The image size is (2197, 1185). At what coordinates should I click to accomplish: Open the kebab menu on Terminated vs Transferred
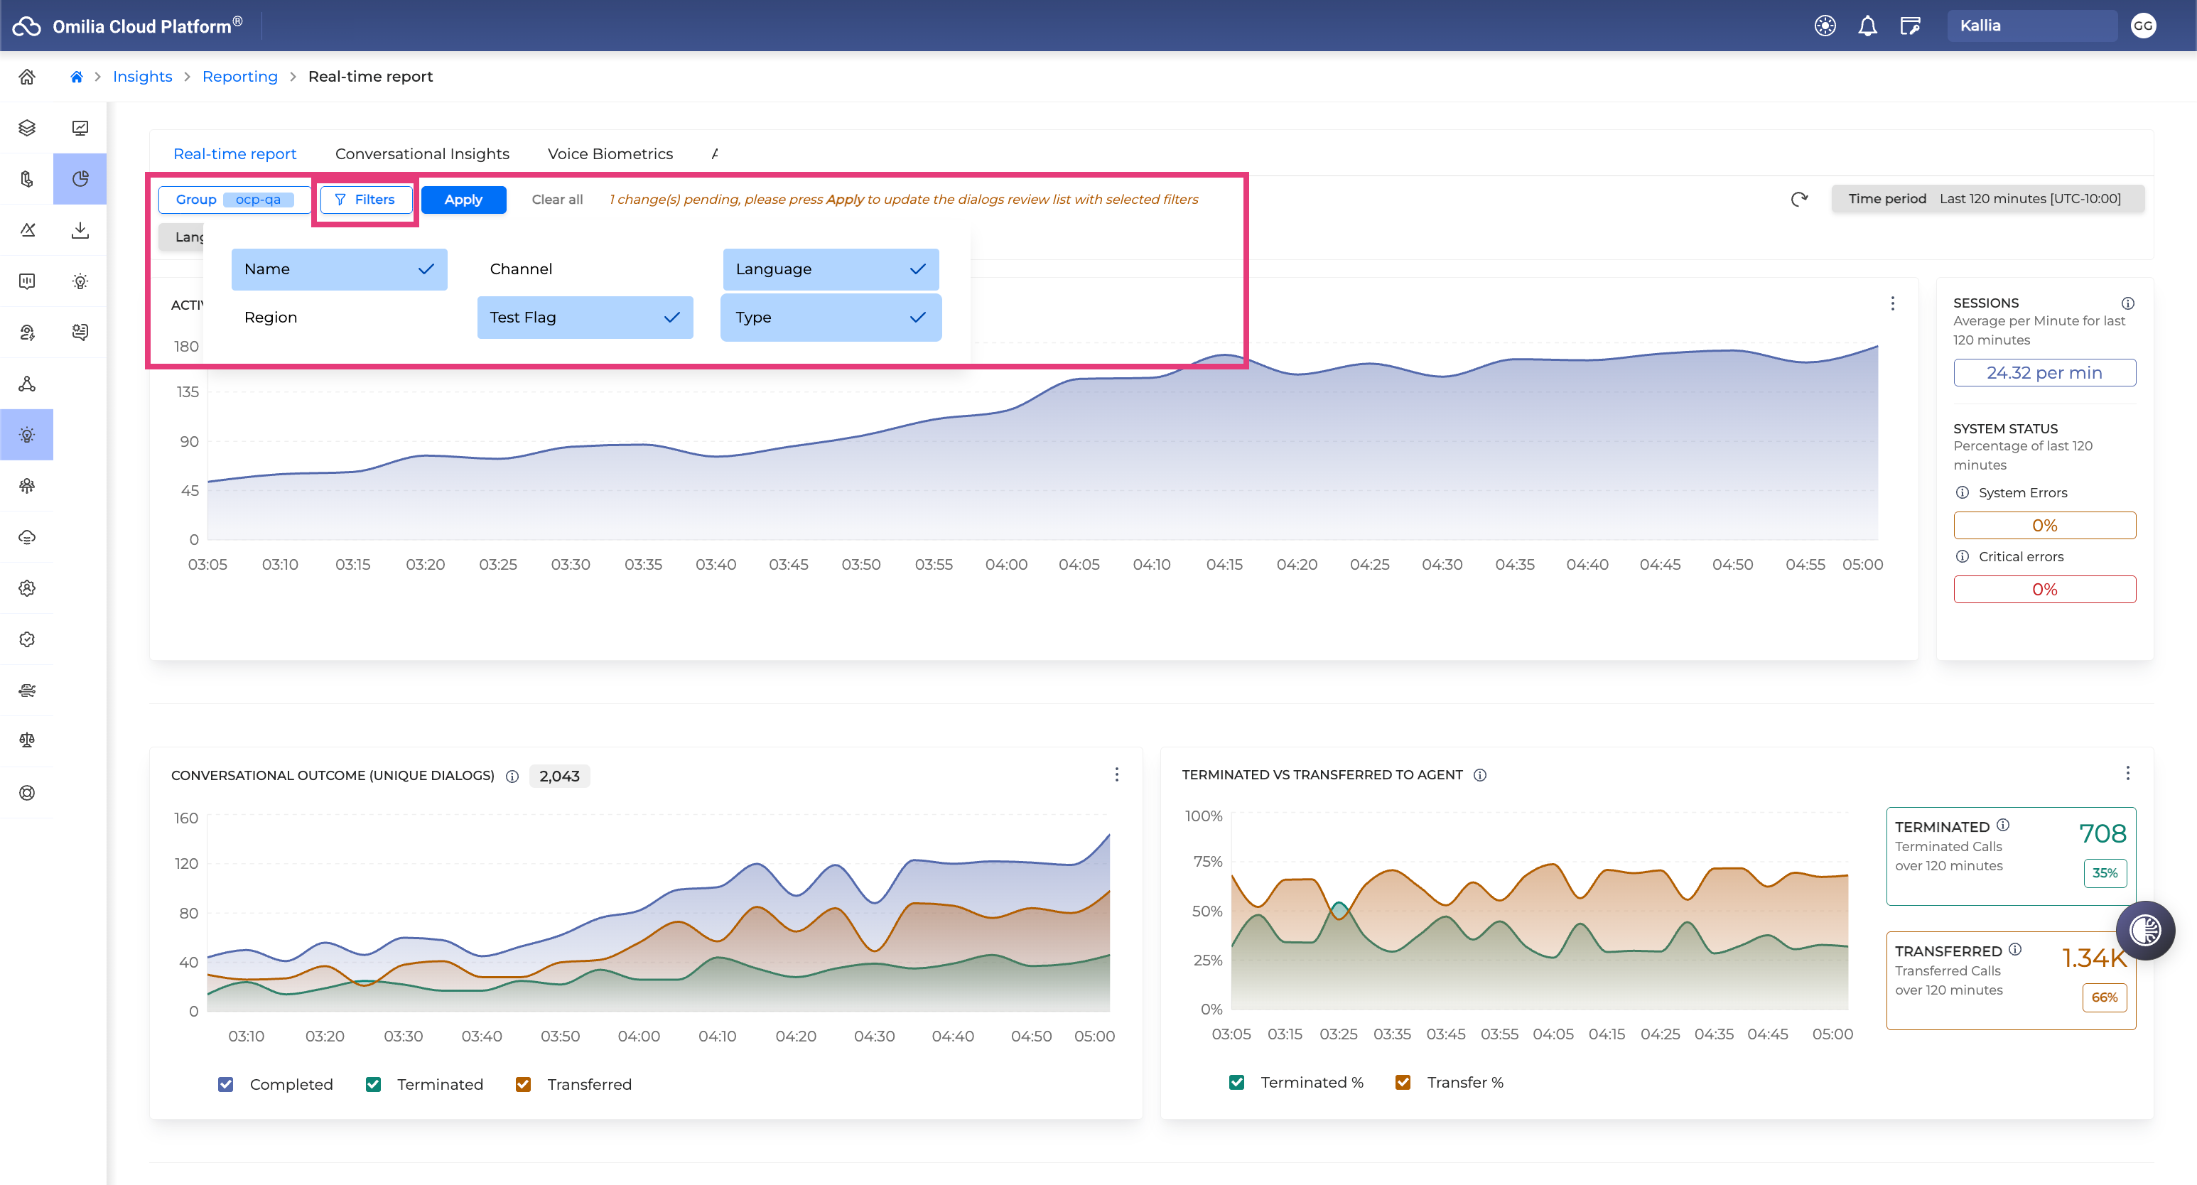coord(2128,773)
